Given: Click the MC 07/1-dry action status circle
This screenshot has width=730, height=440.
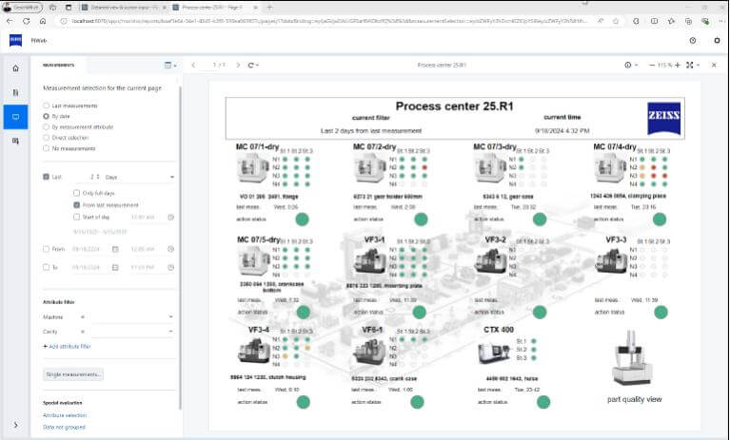Looking at the screenshot, I should 303,219.
